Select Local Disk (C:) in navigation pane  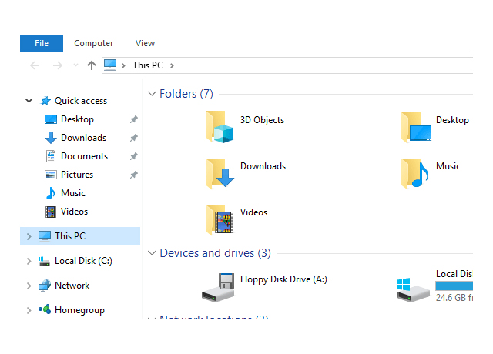coord(83,261)
